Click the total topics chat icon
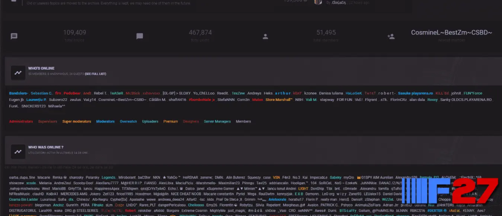This screenshot has height=216, width=502. [x=14, y=36]
